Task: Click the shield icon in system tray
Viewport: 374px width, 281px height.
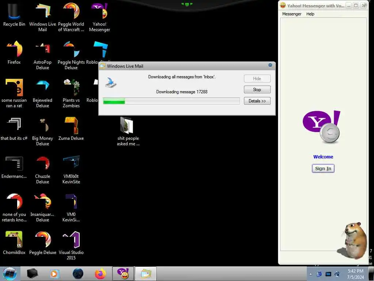Action: [319, 274]
